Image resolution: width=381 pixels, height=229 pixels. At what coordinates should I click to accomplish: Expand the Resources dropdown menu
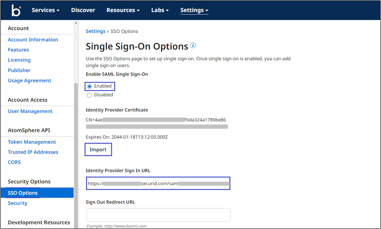coord(123,10)
